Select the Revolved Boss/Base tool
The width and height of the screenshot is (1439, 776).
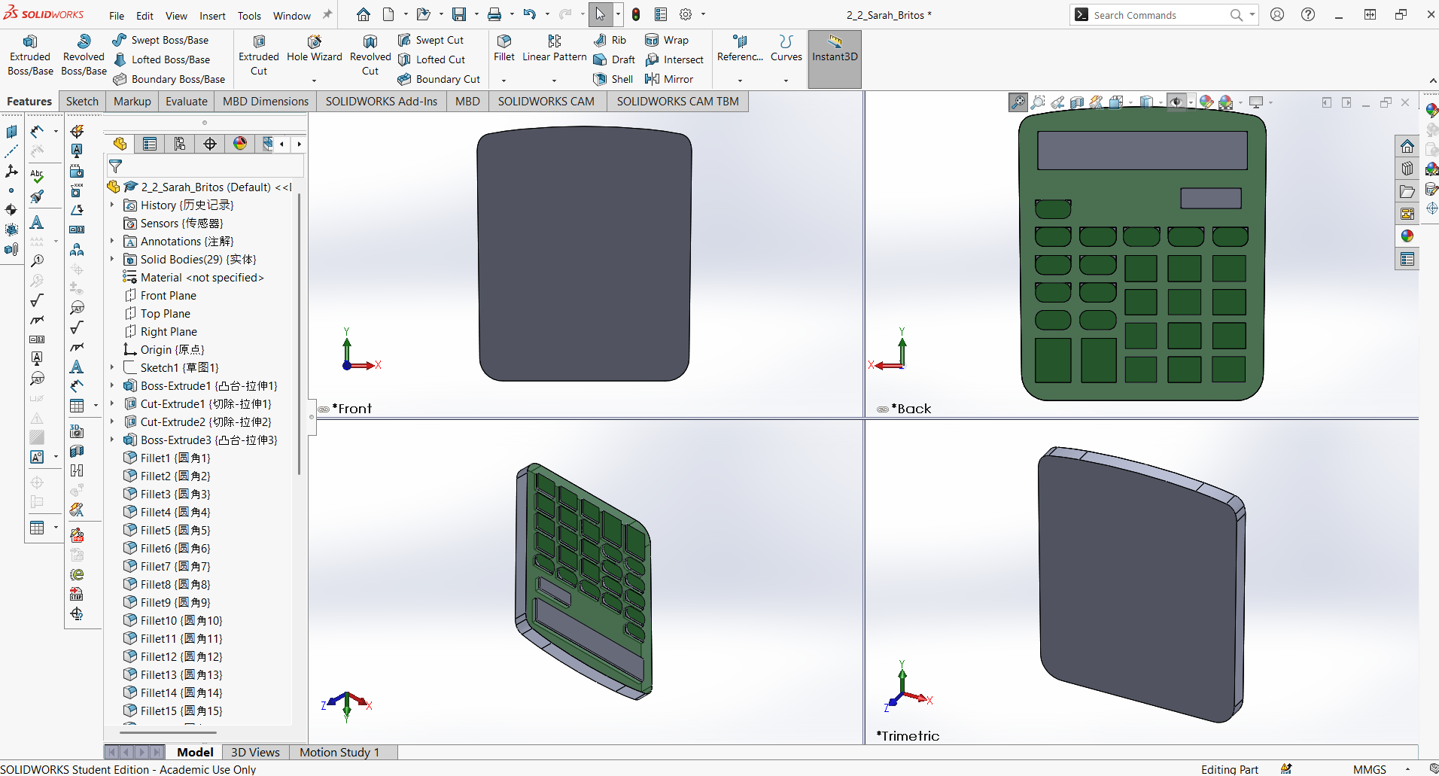click(x=84, y=55)
